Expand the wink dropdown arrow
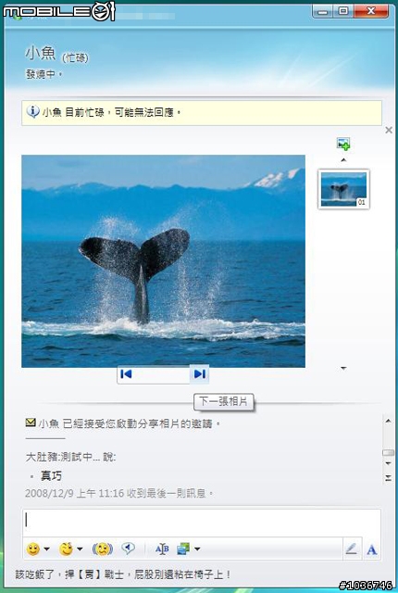Image resolution: width=398 pixels, height=593 pixels. [80, 549]
